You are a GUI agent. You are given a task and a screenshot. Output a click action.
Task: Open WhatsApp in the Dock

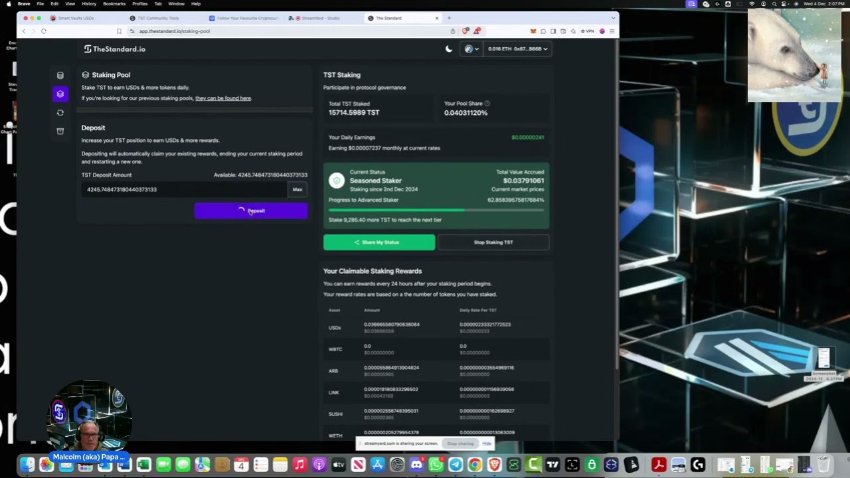click(436, 465)
